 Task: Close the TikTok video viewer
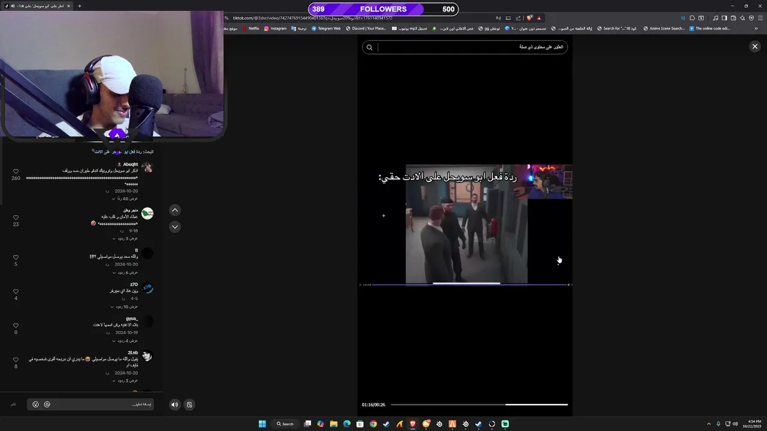click(x=754, y=47)
